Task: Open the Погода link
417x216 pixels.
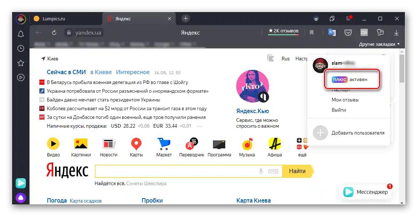Action: coord(56,200)
